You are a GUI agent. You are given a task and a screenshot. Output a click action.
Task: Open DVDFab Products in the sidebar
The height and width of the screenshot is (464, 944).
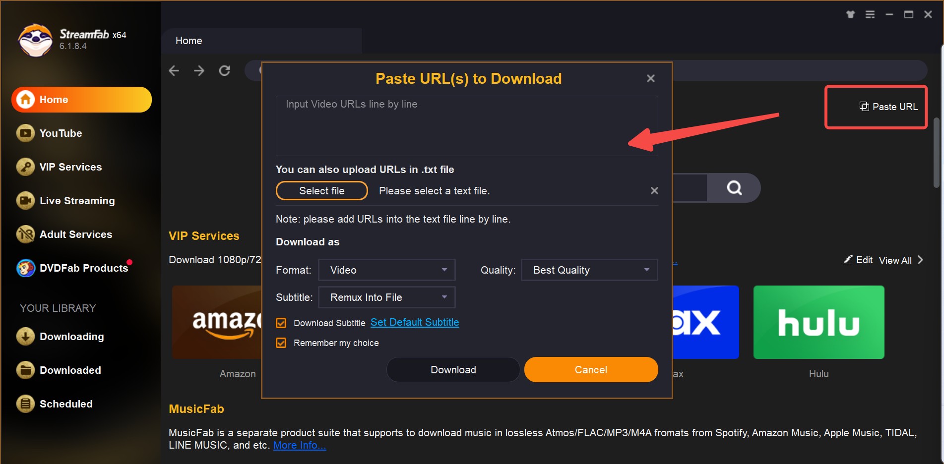click(83, 268)
